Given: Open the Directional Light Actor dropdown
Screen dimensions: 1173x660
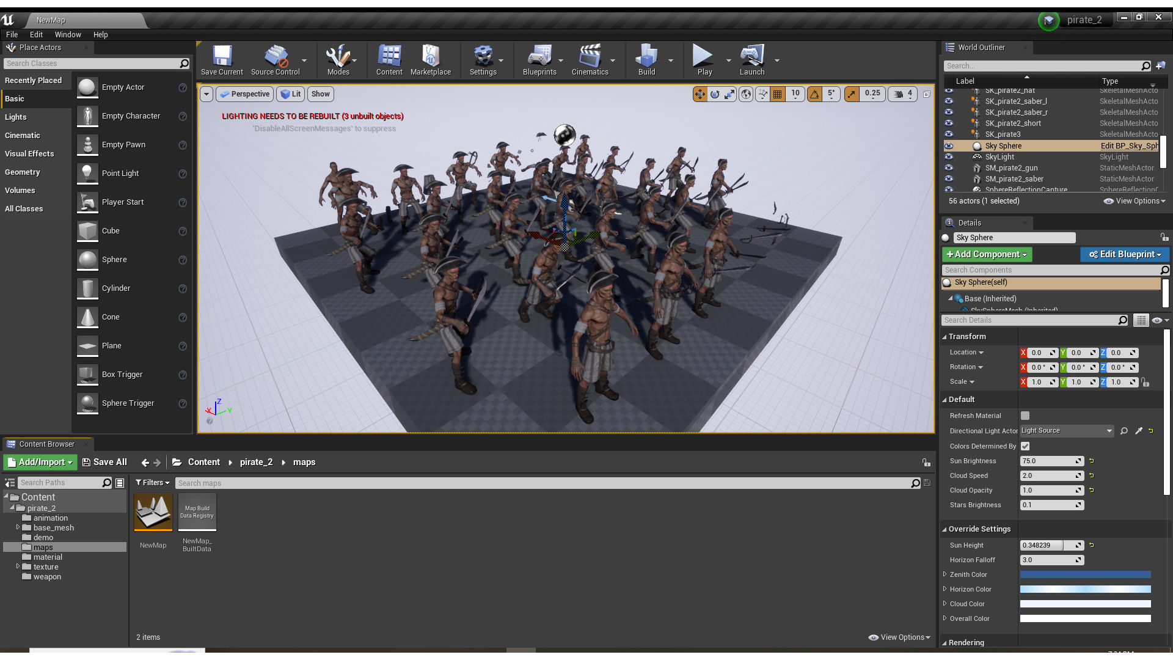Looking at the screenshot, I should click(1067, 431).
